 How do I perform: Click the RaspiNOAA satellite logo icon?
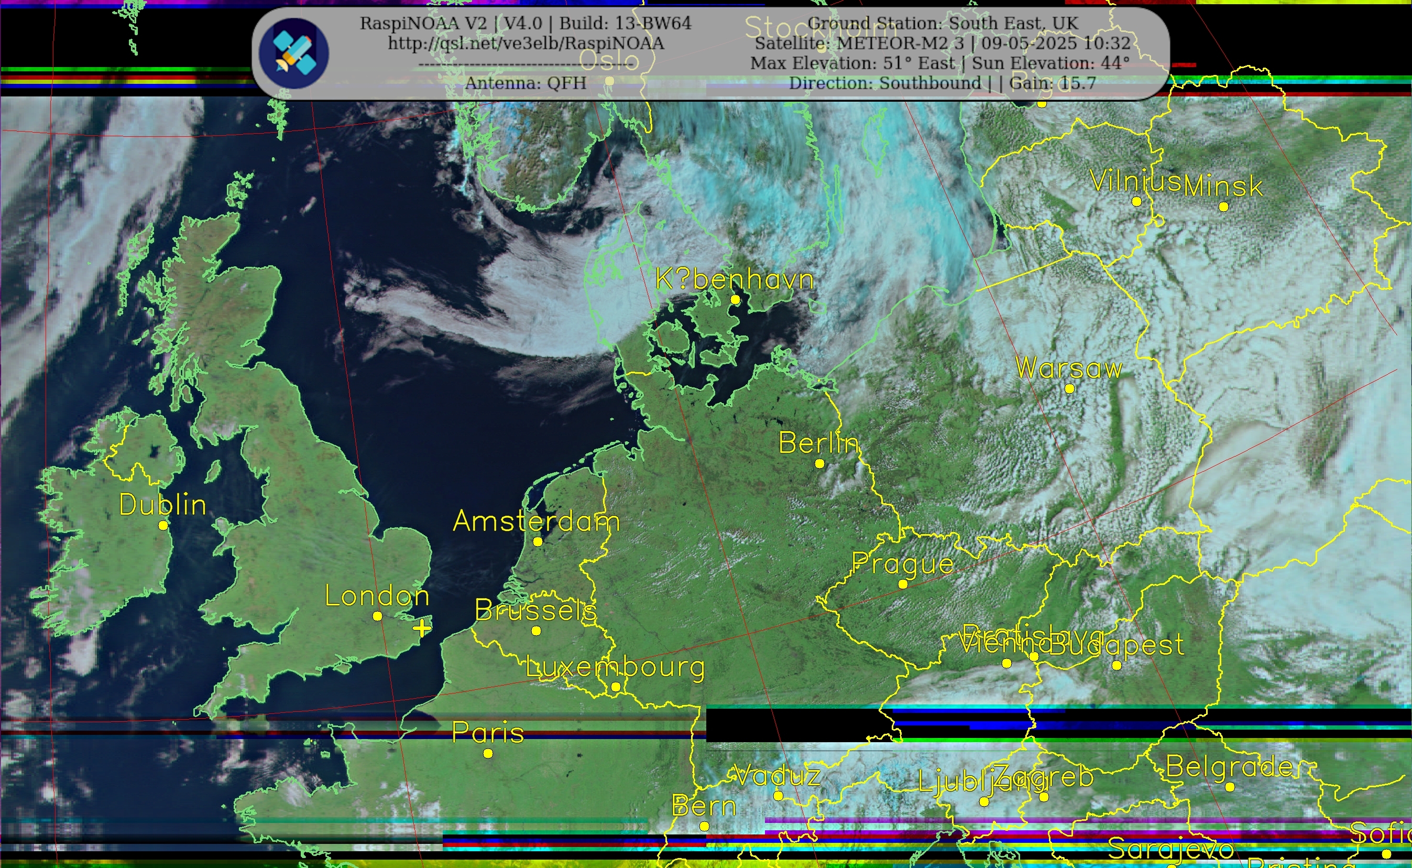tap(294, 53)
